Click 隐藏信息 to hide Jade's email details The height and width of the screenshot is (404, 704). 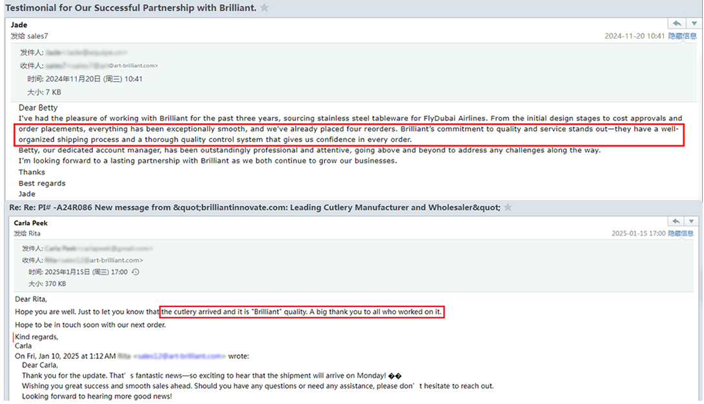coord(682,36)
